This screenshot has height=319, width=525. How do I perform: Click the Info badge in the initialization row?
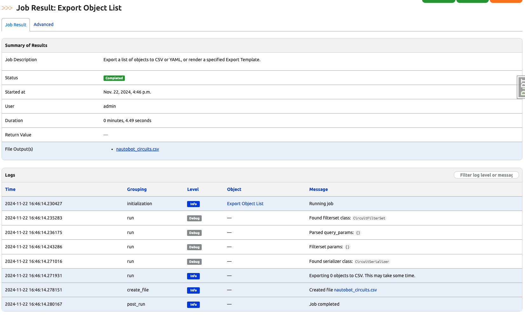tap(193, 204)
